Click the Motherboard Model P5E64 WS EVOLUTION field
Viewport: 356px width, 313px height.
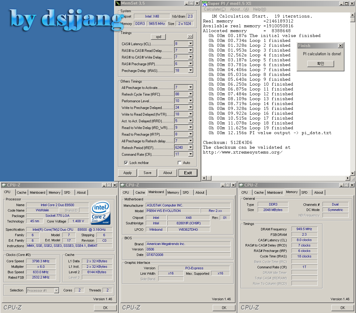pyautogui.click(x=173, y=211)
